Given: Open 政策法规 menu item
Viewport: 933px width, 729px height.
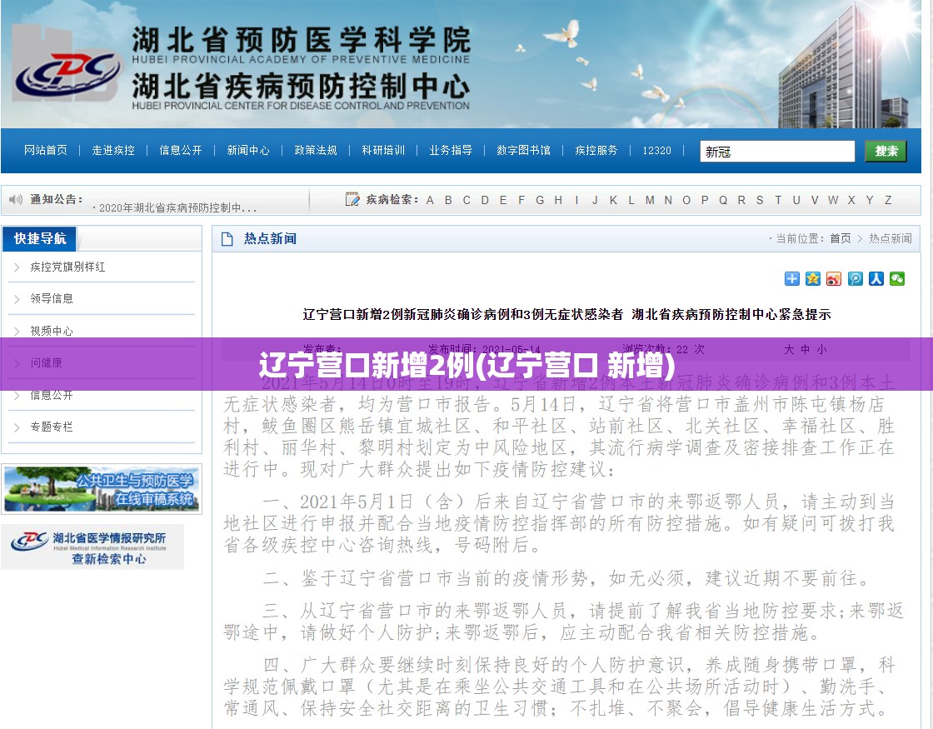Looking at the screenshot, I should click(316, 151).
